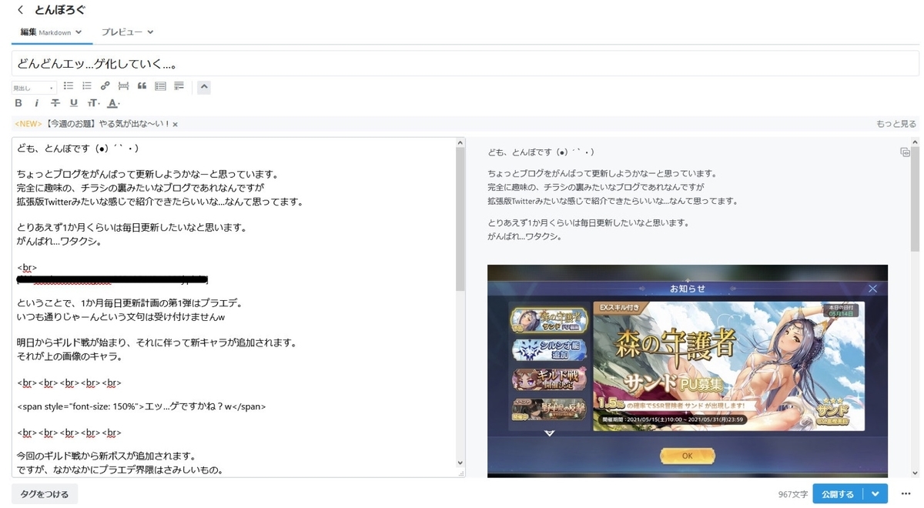
Task: Insert a read-more divider
Action: (123, 86)
